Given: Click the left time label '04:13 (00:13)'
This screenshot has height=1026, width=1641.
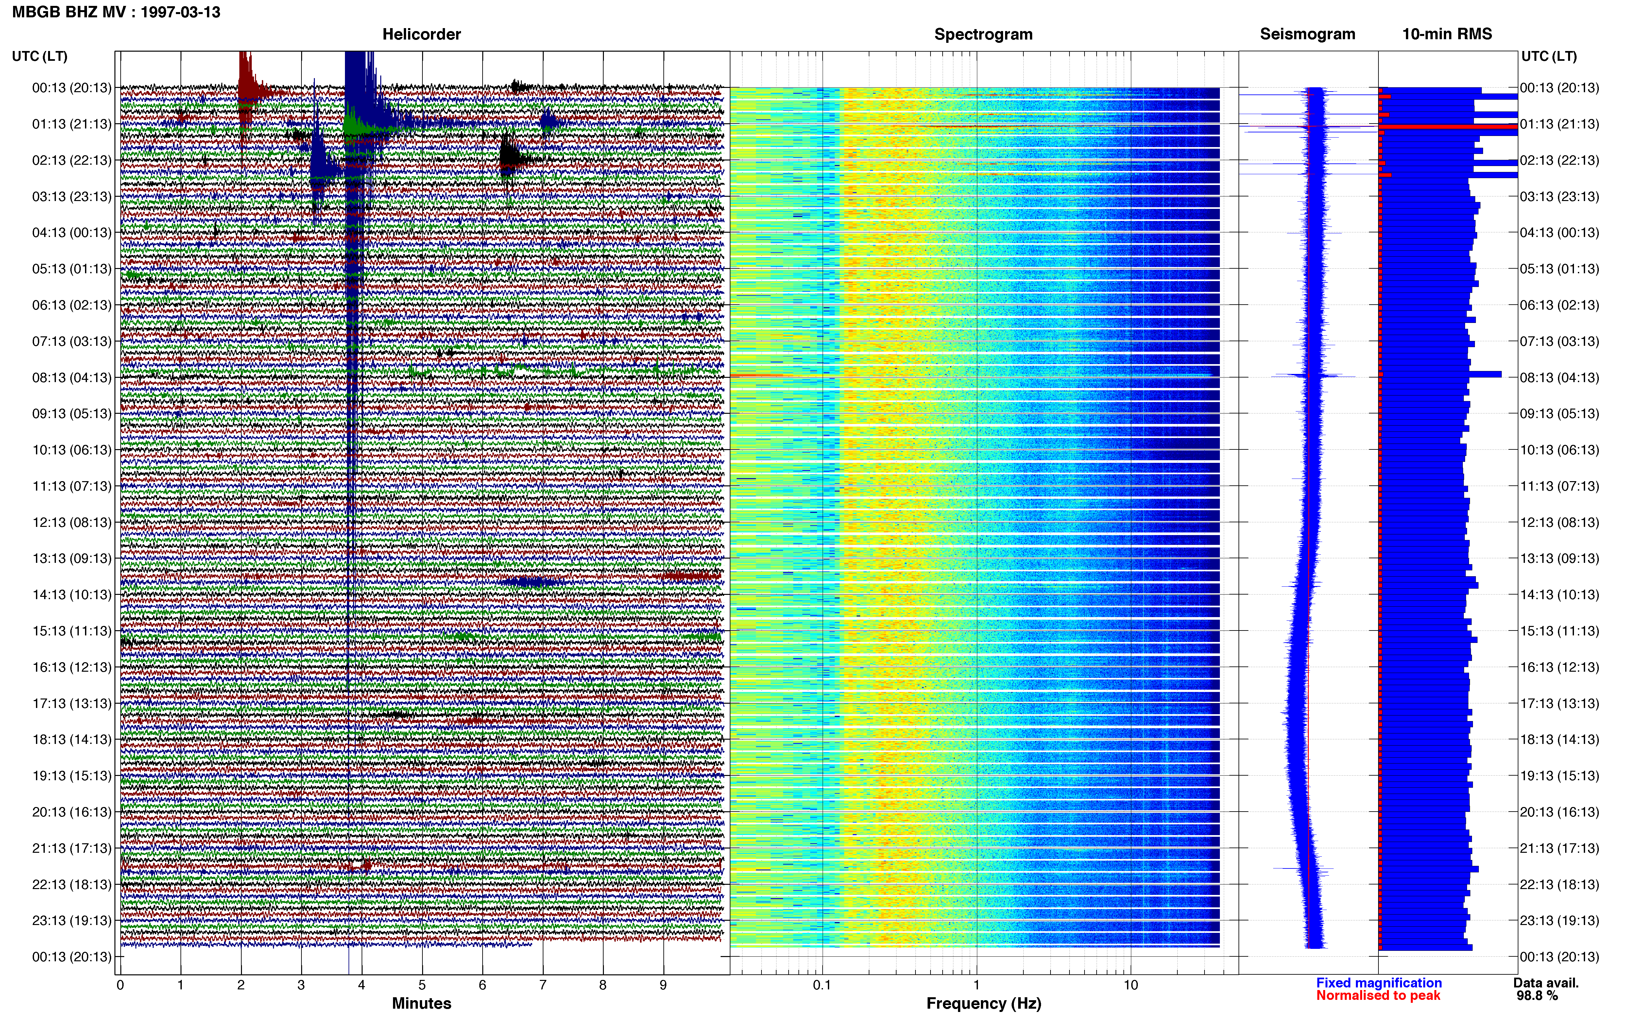Looking at the screenshot, I should (x=72, y=233).
